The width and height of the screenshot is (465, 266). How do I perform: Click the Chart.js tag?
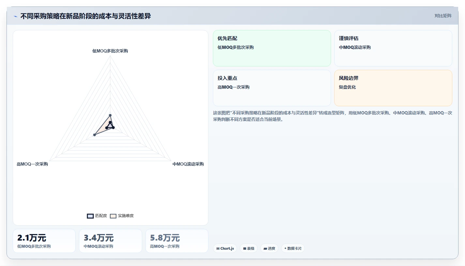point(225,248)
